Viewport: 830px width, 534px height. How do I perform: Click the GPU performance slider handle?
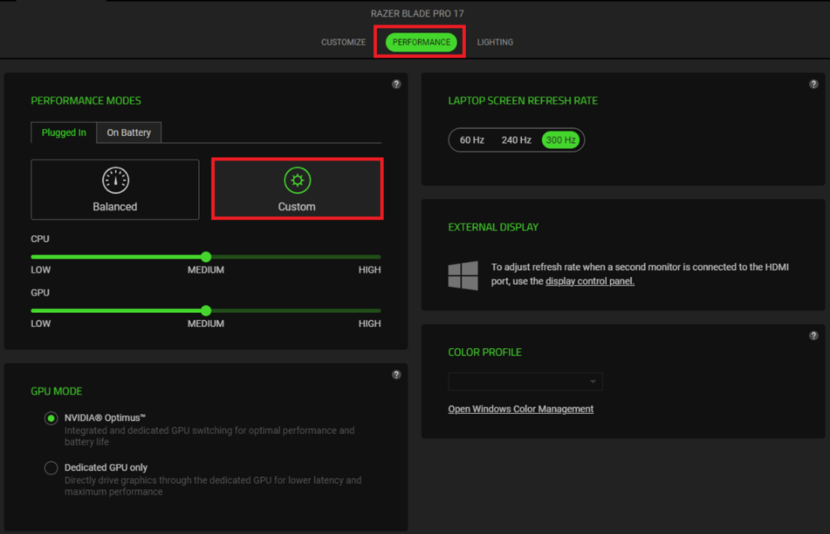(206, 310)
